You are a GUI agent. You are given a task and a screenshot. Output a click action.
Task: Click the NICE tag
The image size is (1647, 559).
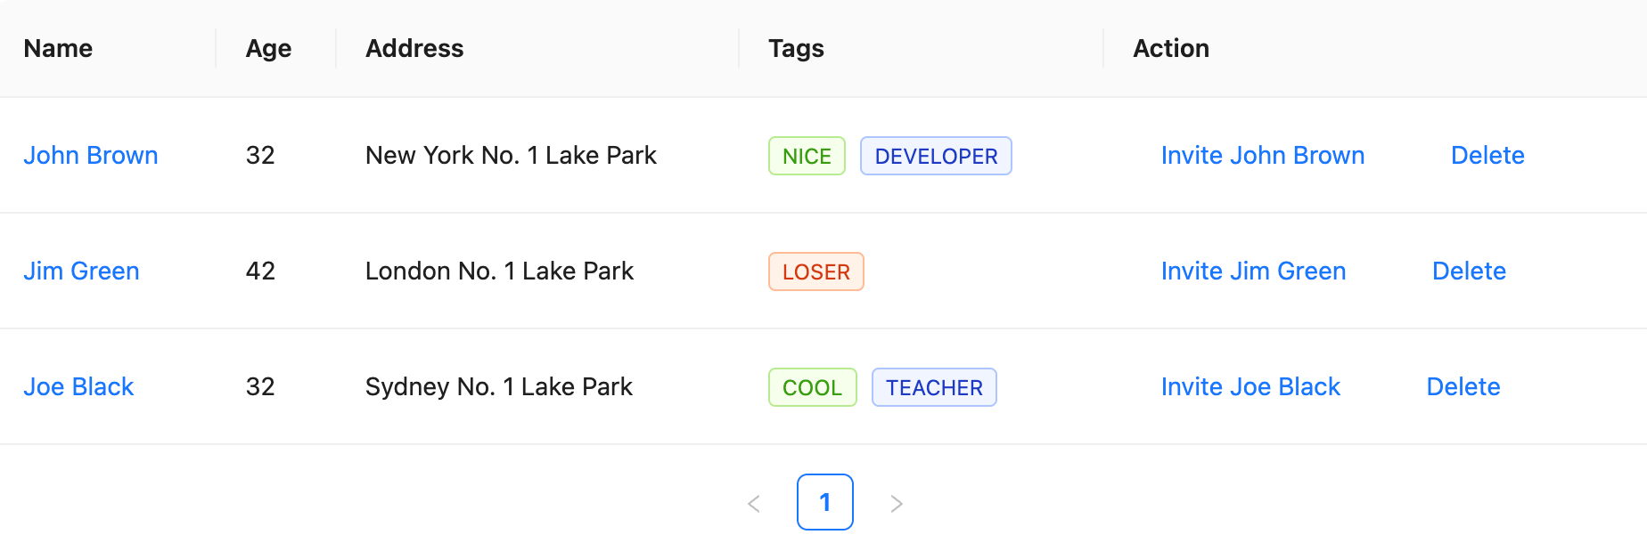click(x=807, y=156)
